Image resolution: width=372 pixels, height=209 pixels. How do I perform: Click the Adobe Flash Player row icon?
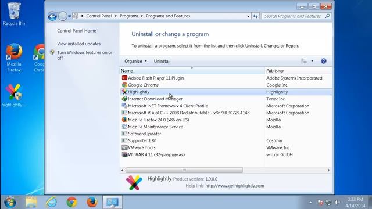[x=124, y=78]
